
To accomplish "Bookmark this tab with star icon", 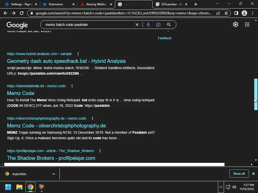I will (226, 13).
